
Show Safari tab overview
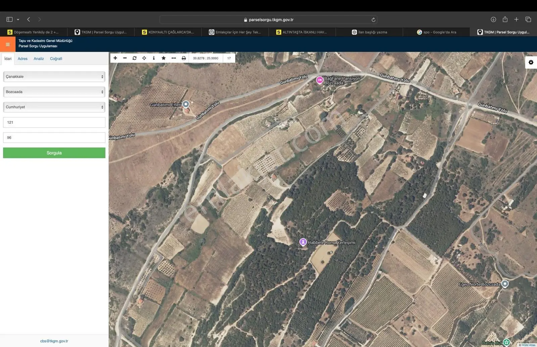[528, 19]
